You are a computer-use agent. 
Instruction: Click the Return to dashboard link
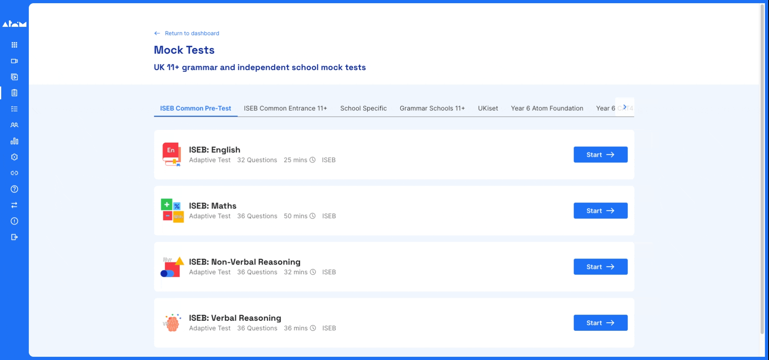point(192,33)
